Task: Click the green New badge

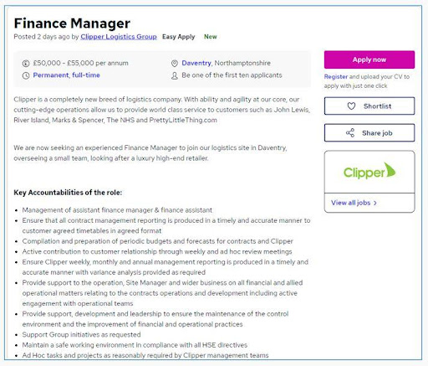Action: coord(211,37)
